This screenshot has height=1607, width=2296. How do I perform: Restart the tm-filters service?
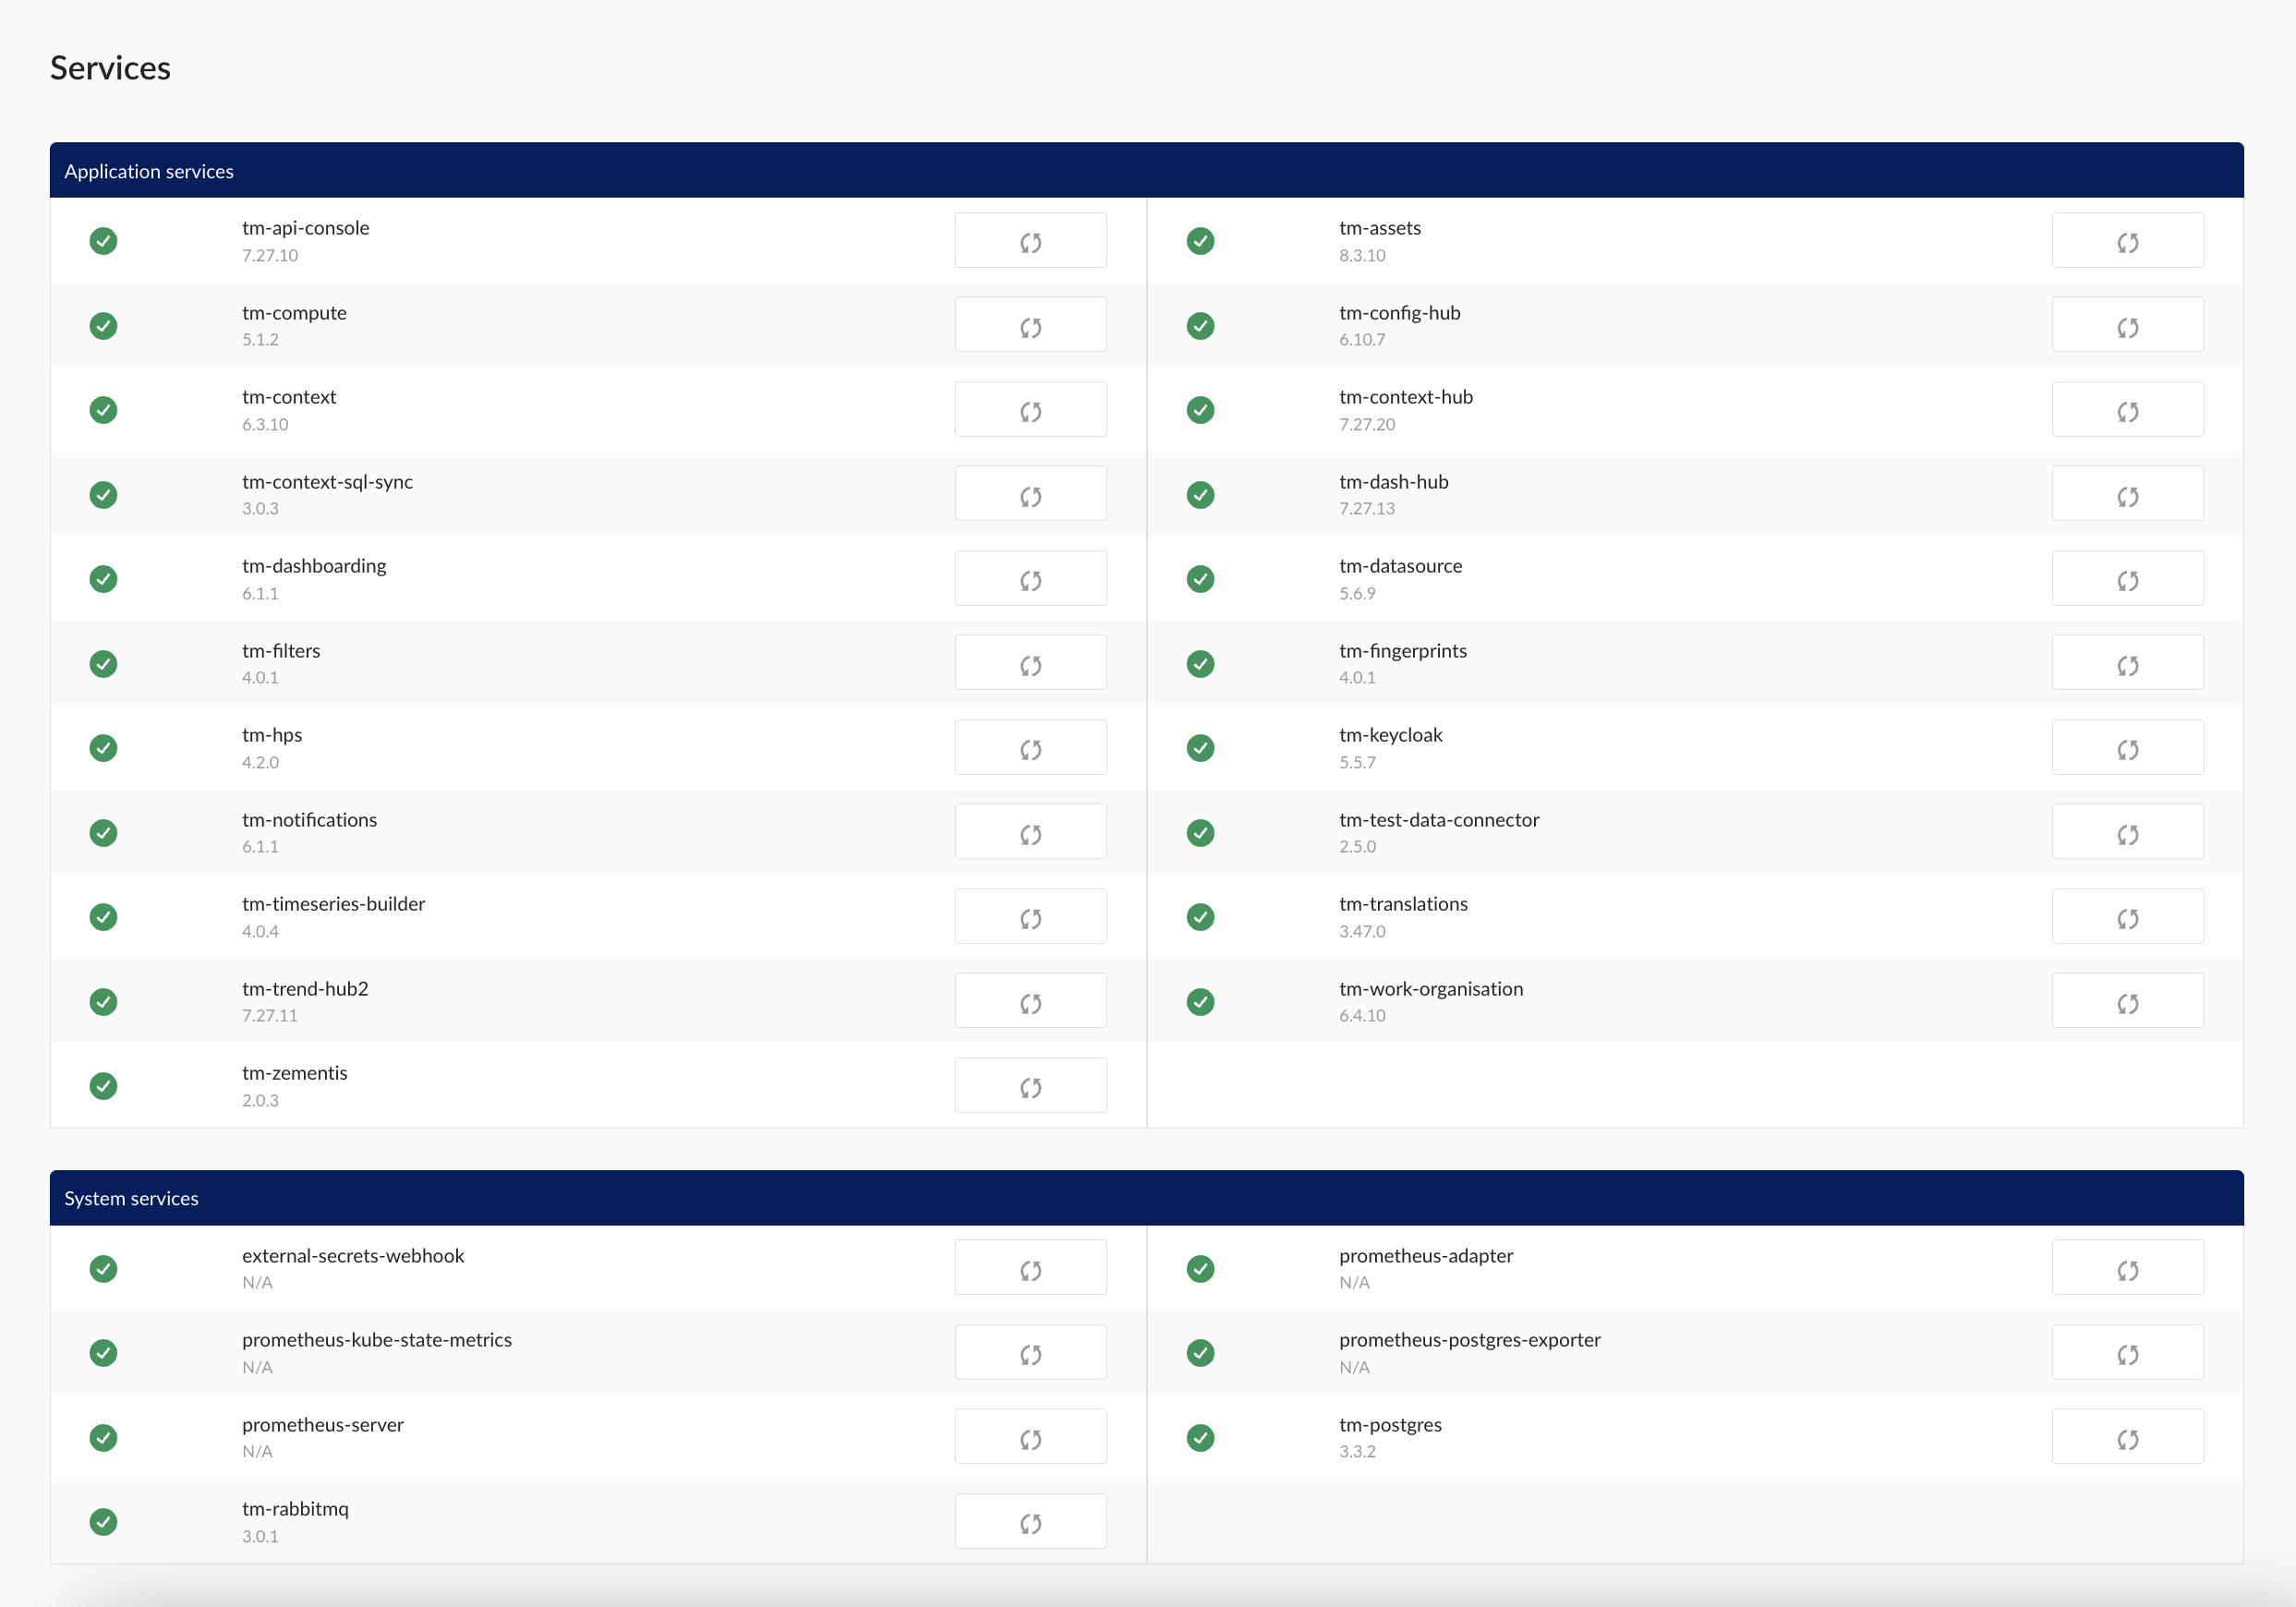click(x=1030, y=663)
